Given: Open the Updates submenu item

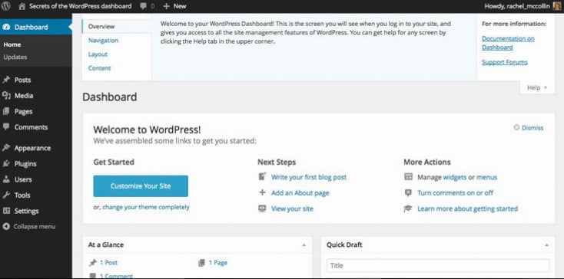Looking at the screenshot, I should [15, 57].
